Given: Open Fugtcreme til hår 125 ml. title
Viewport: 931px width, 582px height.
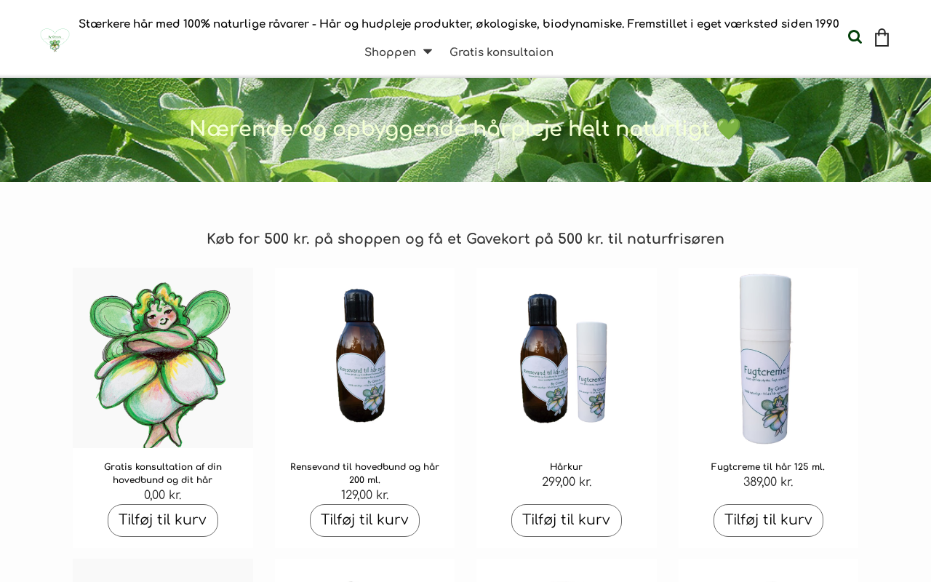Looking at the screenshot, I should pyautogui.click(x=768, y=467).
